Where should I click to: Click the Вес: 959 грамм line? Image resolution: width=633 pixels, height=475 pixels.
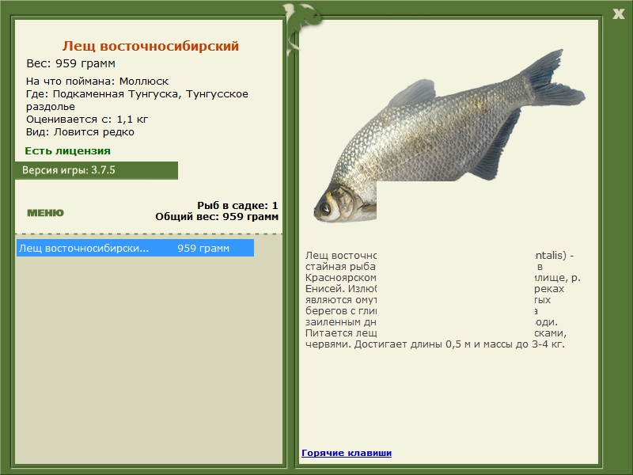tap(71, 64)
